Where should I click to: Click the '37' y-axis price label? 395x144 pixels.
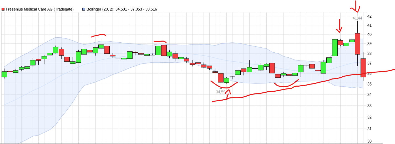tap(369, 63)
